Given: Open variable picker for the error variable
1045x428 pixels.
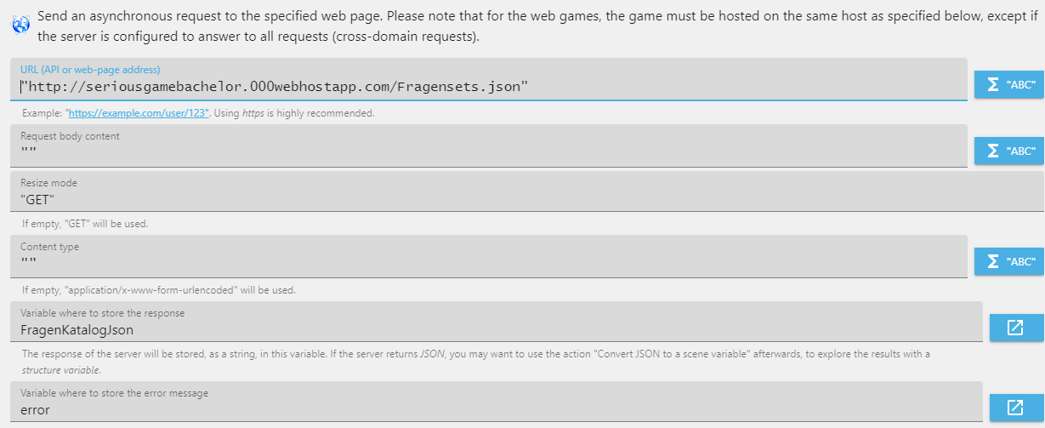Looking at the screenshot, I should tap(1016, 408).
